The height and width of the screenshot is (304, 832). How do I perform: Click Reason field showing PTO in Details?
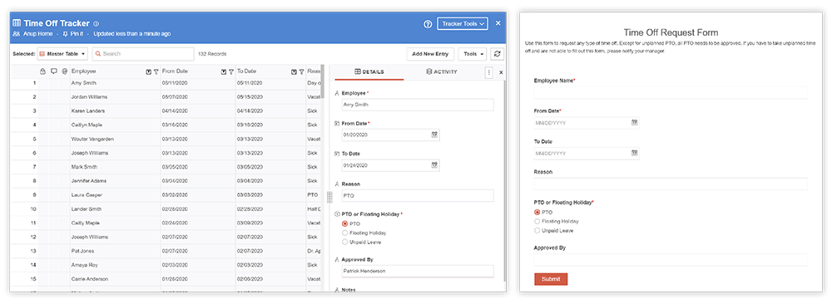point(418,195)
